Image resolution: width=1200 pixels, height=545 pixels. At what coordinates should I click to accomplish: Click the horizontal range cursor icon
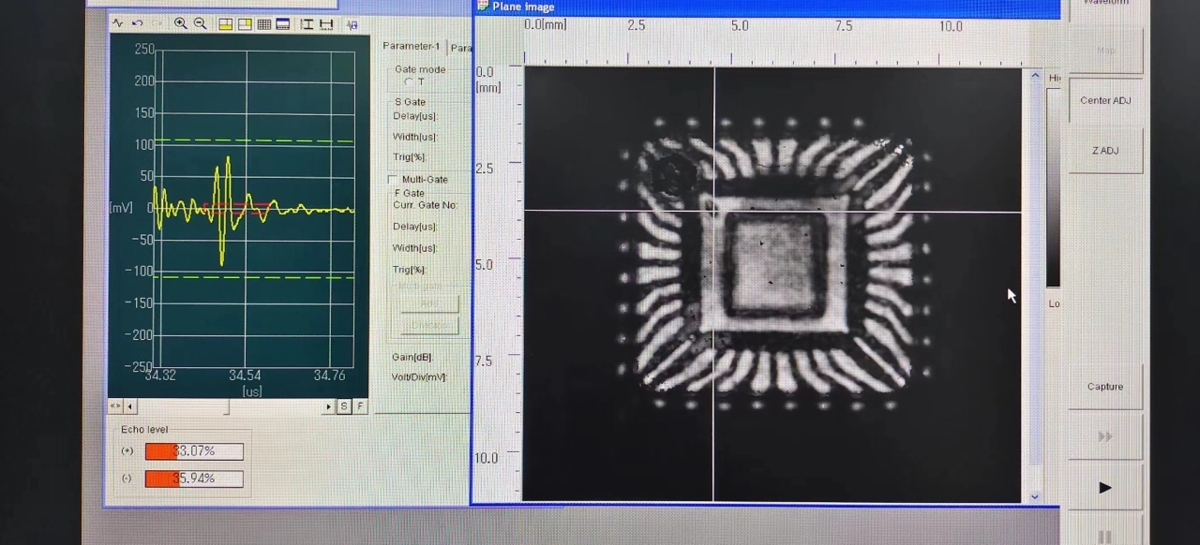pos(325,24)
